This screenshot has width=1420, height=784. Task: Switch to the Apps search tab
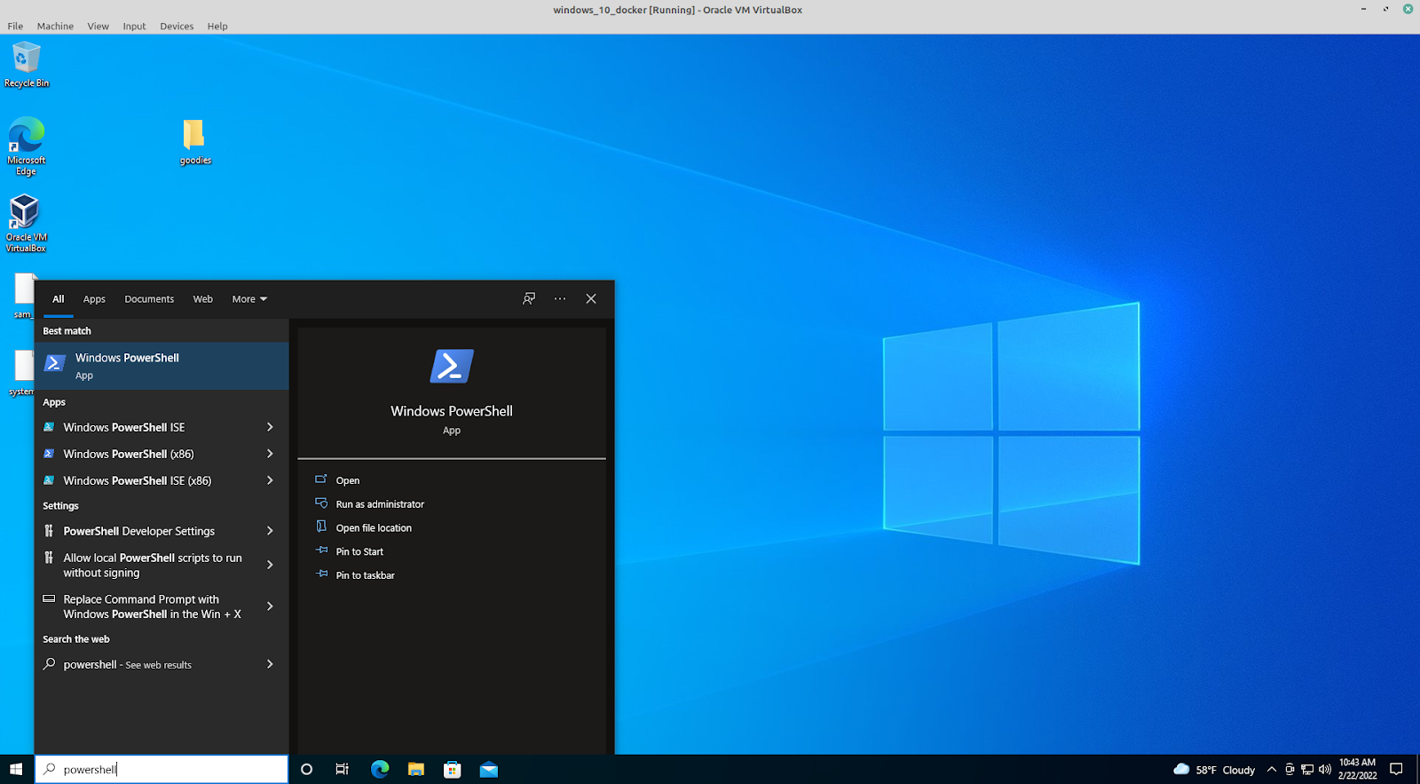(94, 299)
